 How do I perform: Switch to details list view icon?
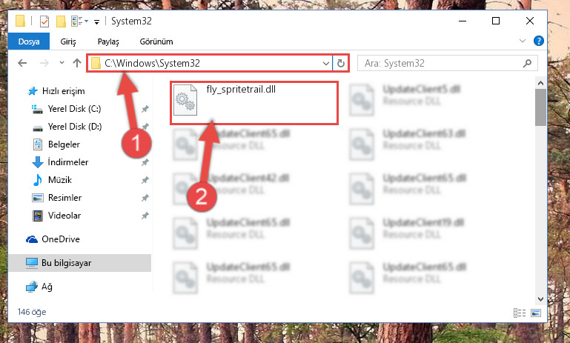520,313
